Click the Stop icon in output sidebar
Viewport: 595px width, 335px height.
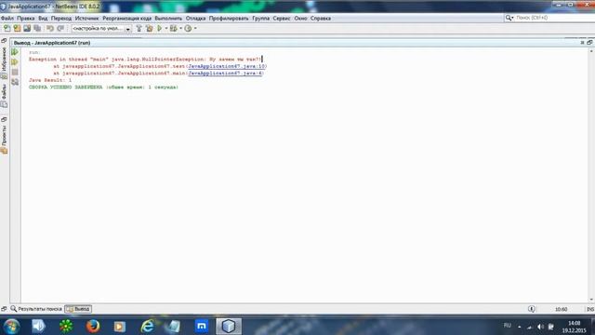coord(15,72)
